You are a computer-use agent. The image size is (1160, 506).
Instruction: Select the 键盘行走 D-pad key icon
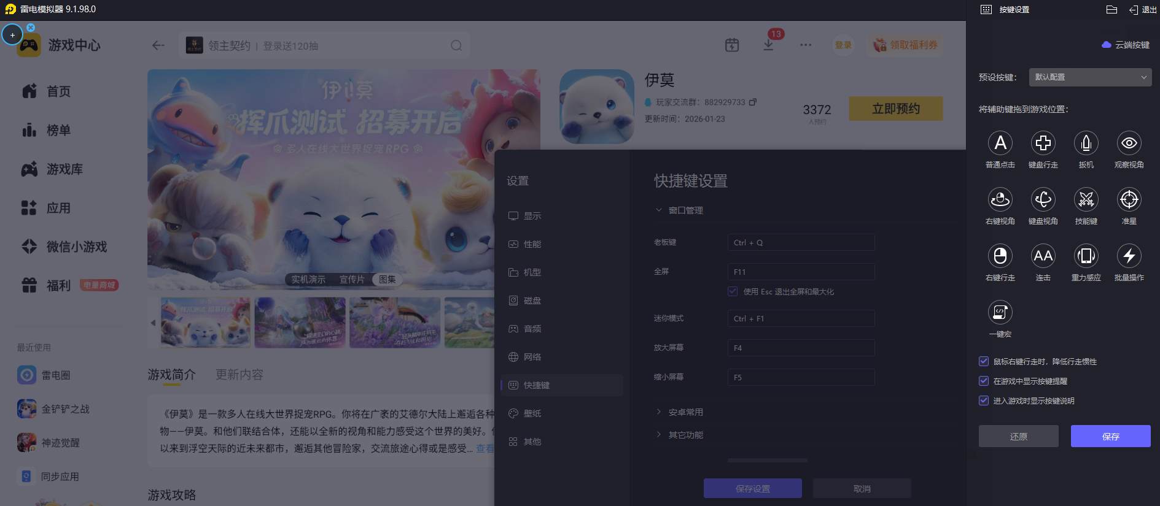pos(1043,143)
